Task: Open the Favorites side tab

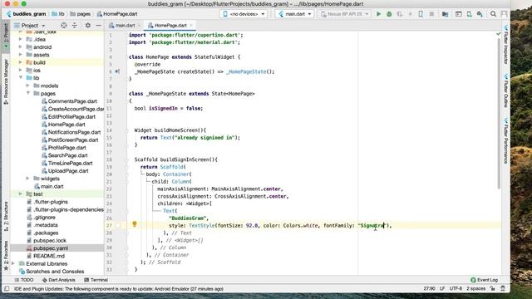Action: click(6, 256)
